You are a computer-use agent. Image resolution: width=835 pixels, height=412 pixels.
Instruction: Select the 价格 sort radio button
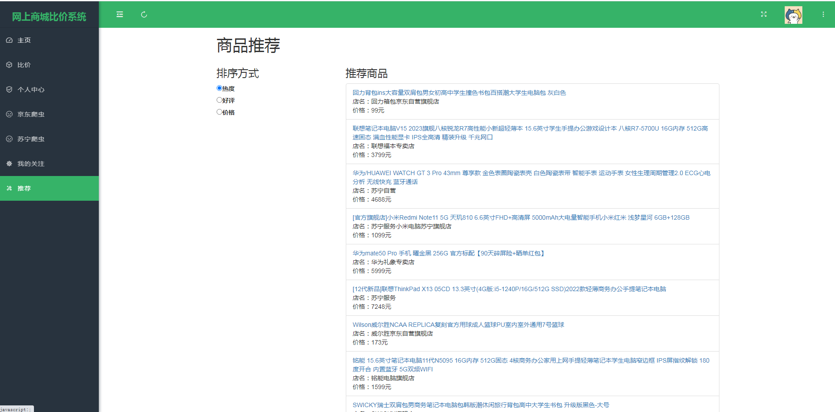(x=219, y=112)
